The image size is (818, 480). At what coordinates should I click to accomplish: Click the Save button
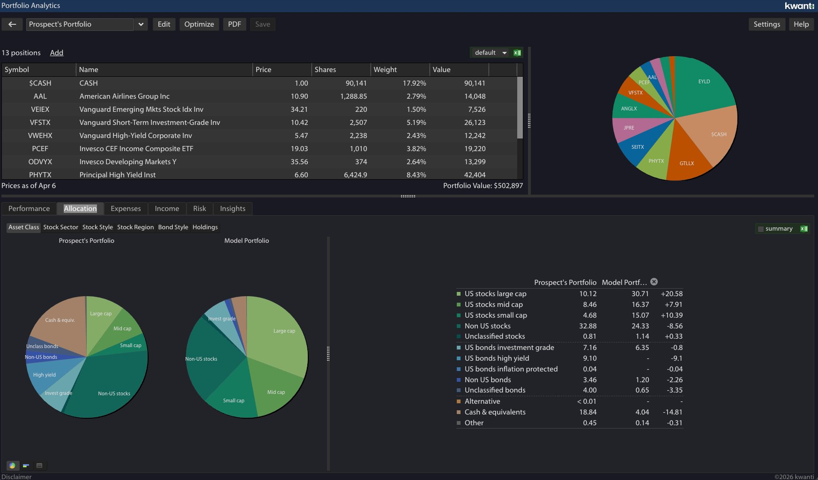[x=263, y=24]
